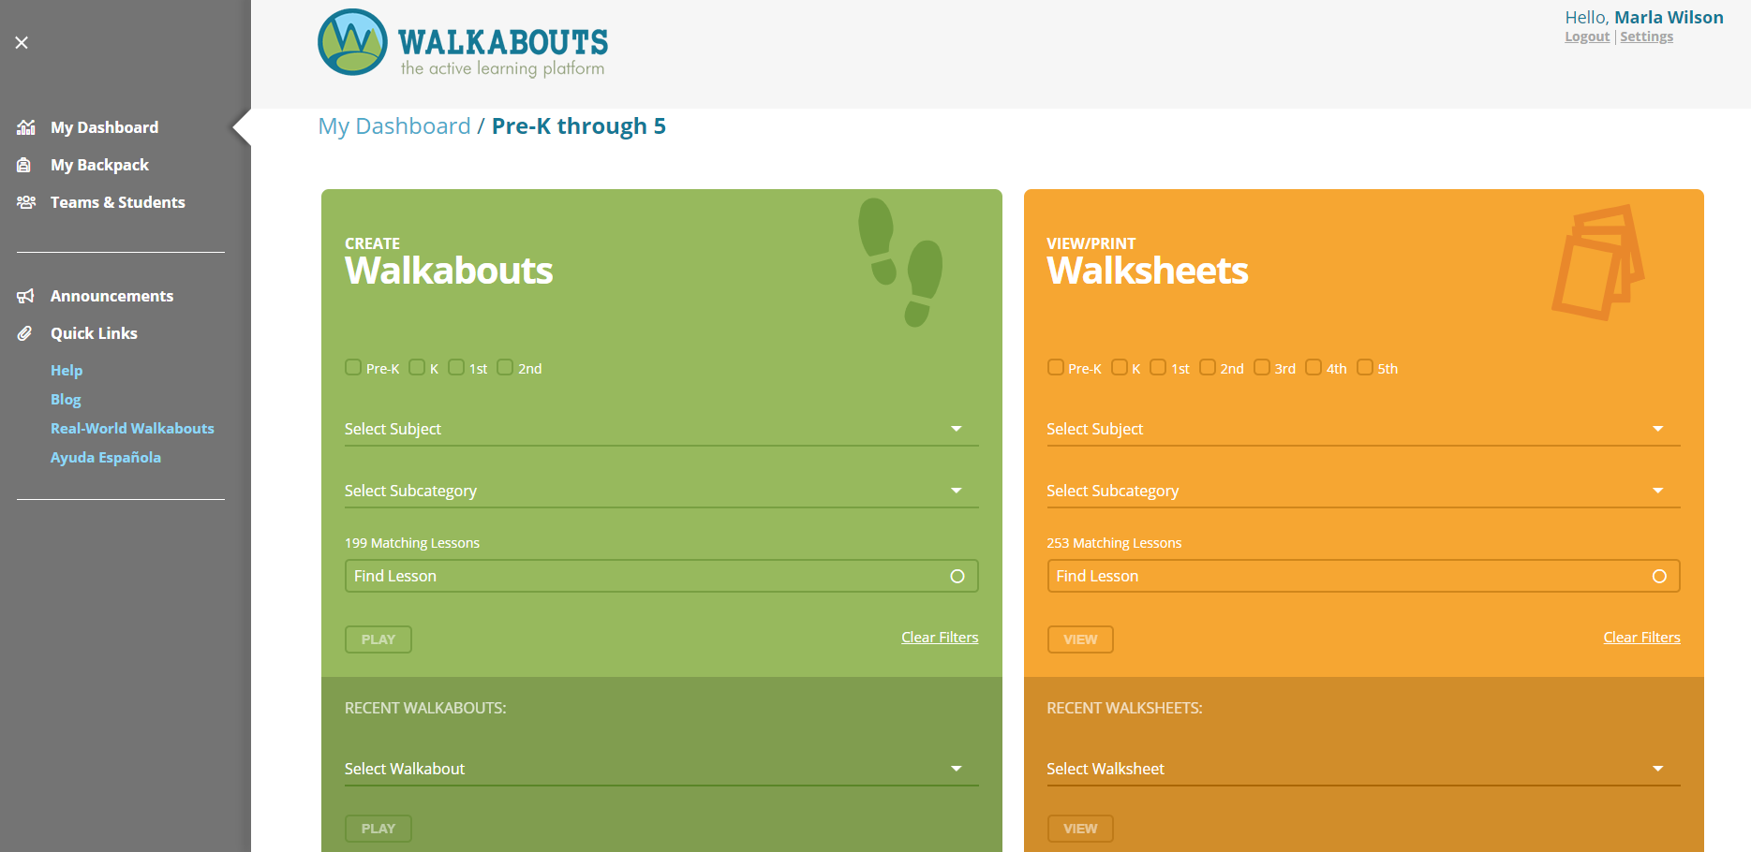Click the Quick Links paperclip icon
The image size is (1751, 852).
(25, 333)
